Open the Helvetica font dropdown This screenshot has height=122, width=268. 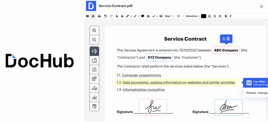[193, 16]
